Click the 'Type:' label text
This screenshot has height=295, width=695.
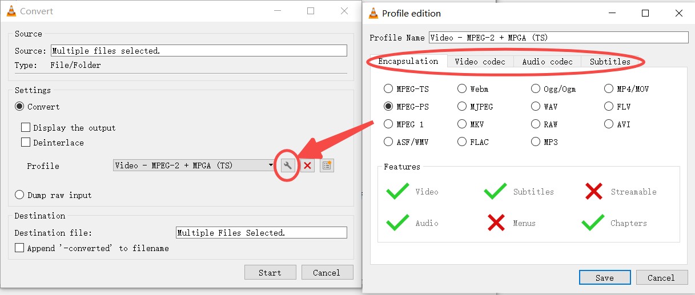pyautogui.click(x=26, y=65)
